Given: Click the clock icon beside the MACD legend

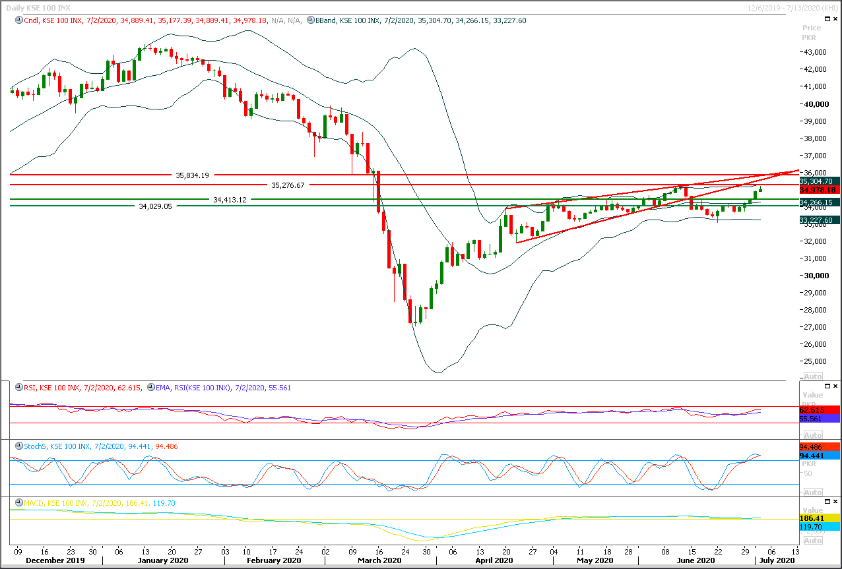Looking at the screenshot, I should coord(18,504).
